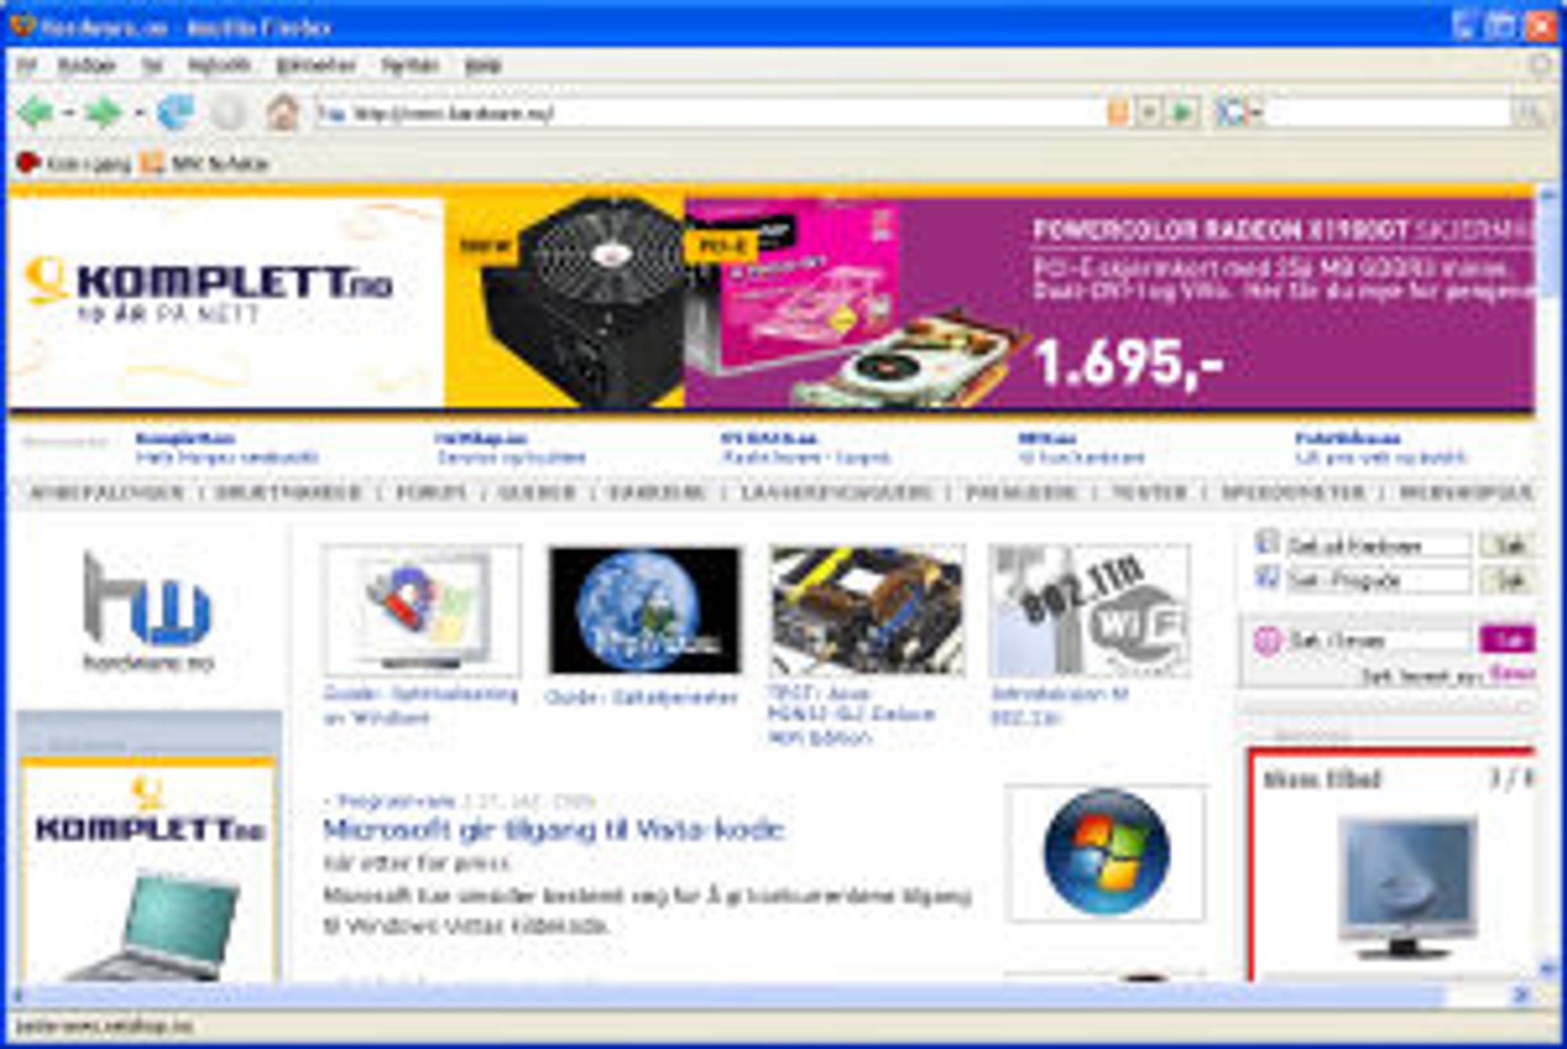Open the home page via the house icon

point(282,113)
